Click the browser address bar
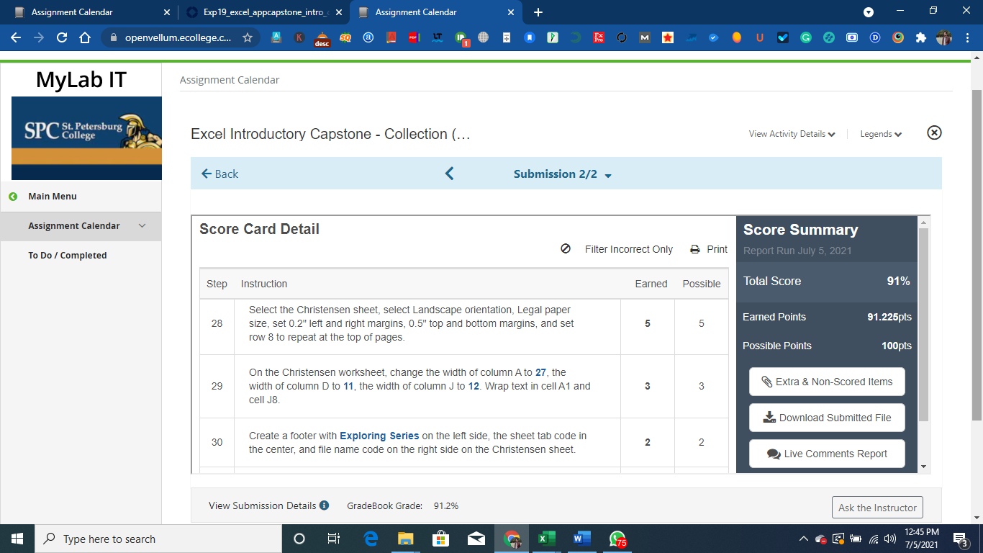The height and width of the screenshot is (553, 983). (x=178, y=37)
